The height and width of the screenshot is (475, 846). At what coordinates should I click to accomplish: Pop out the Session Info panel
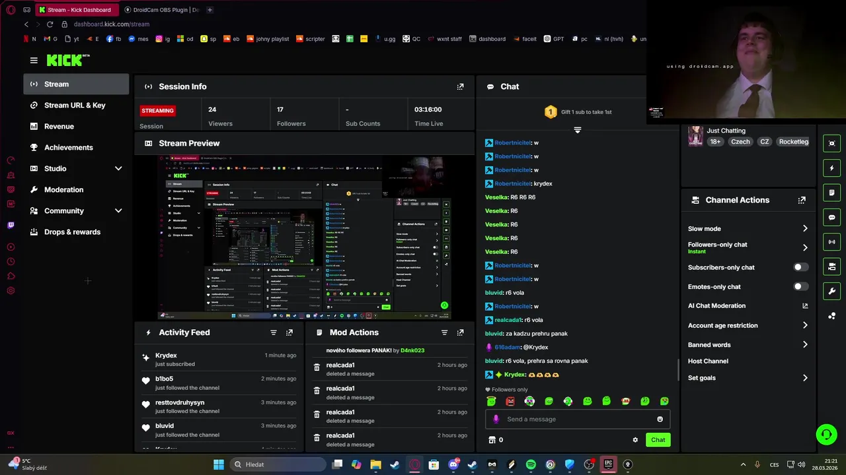pyautogui.click(x=461, y=86)
